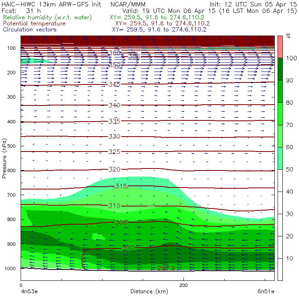Viewport: 299px width, 299px height.
Task: Click the '6n51w' end coordinate label
Action: (x=266, y=291)
